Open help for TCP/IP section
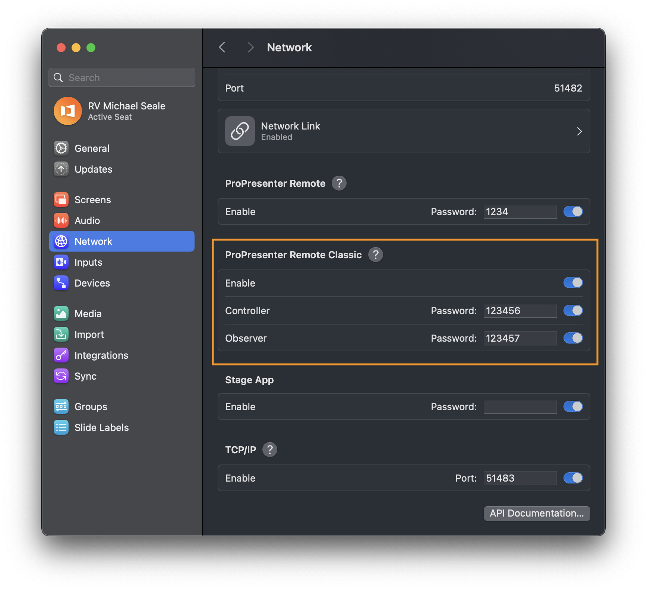 pos(270,450)
